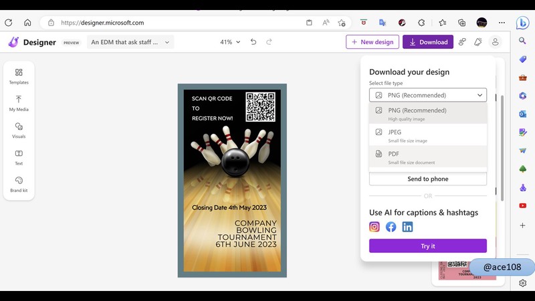The image size is (535, 301).
Task: Open the Brand kit panel
Action: pos(19,185)
